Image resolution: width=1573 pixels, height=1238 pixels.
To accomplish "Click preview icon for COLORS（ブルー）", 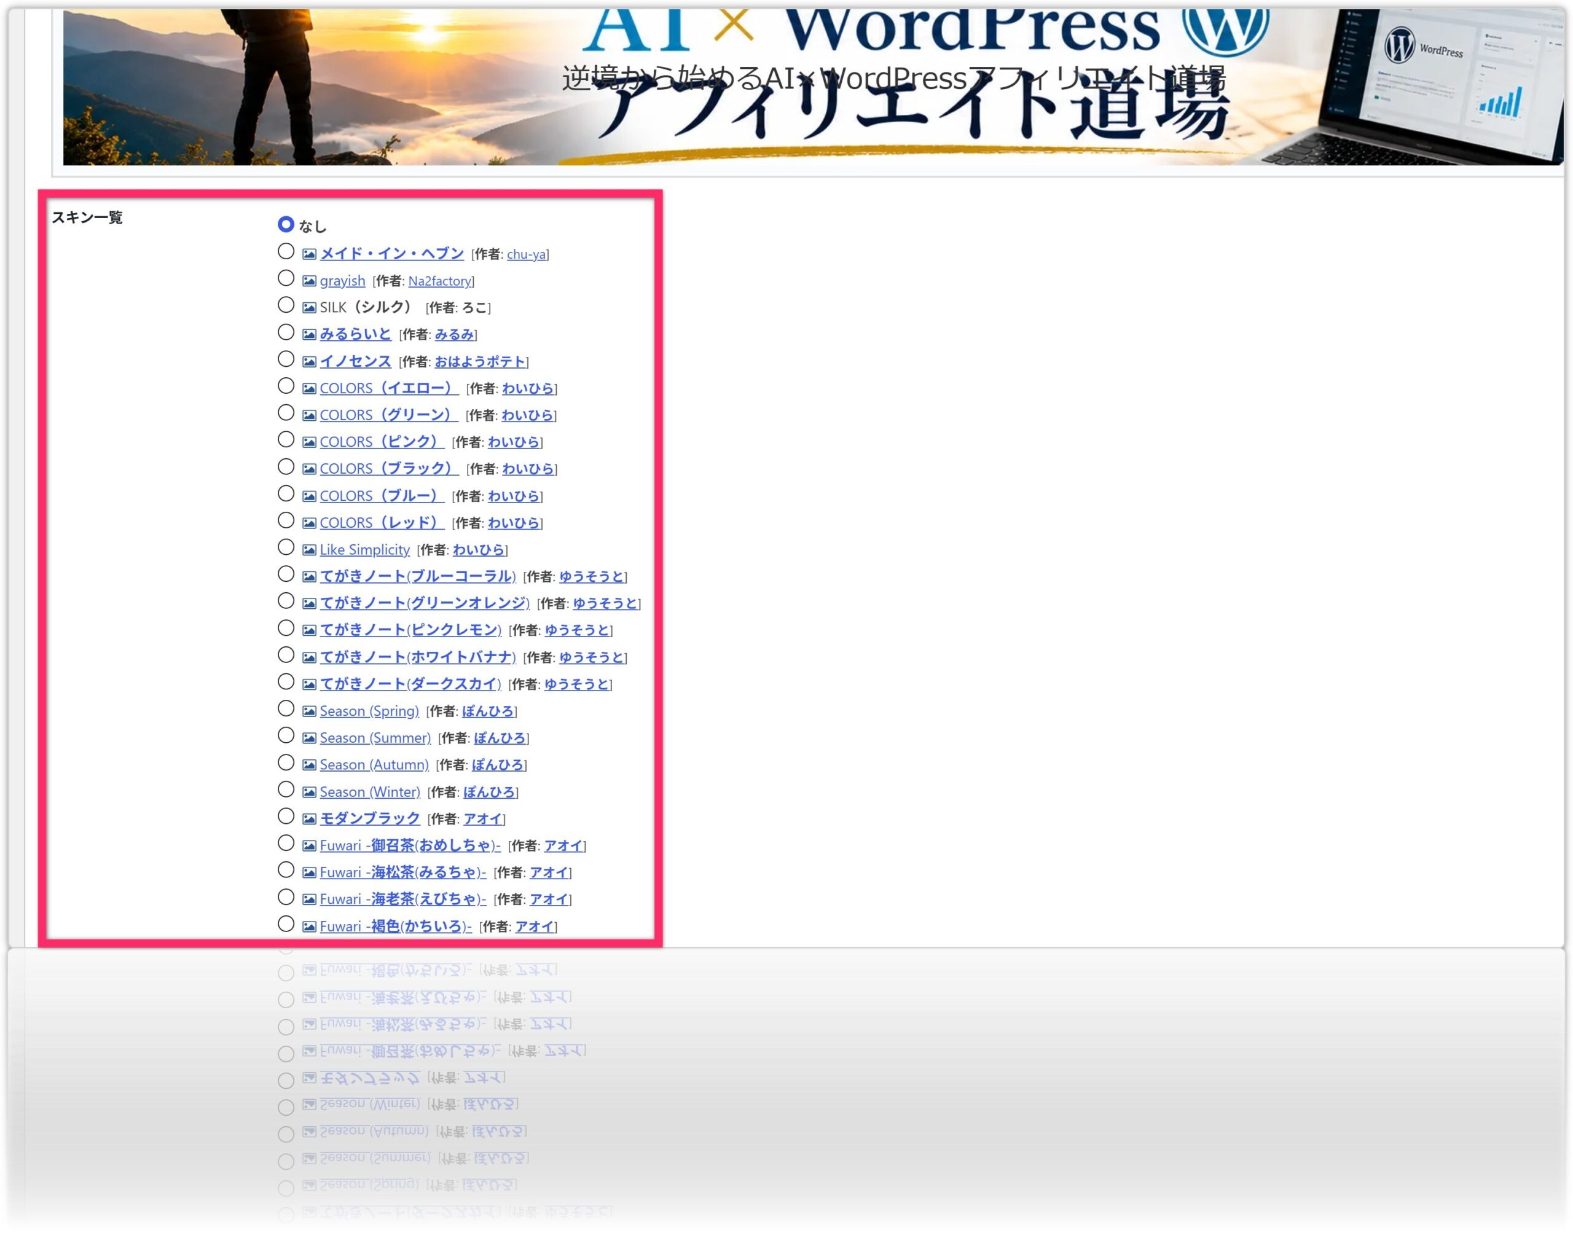I will [309, 496].
